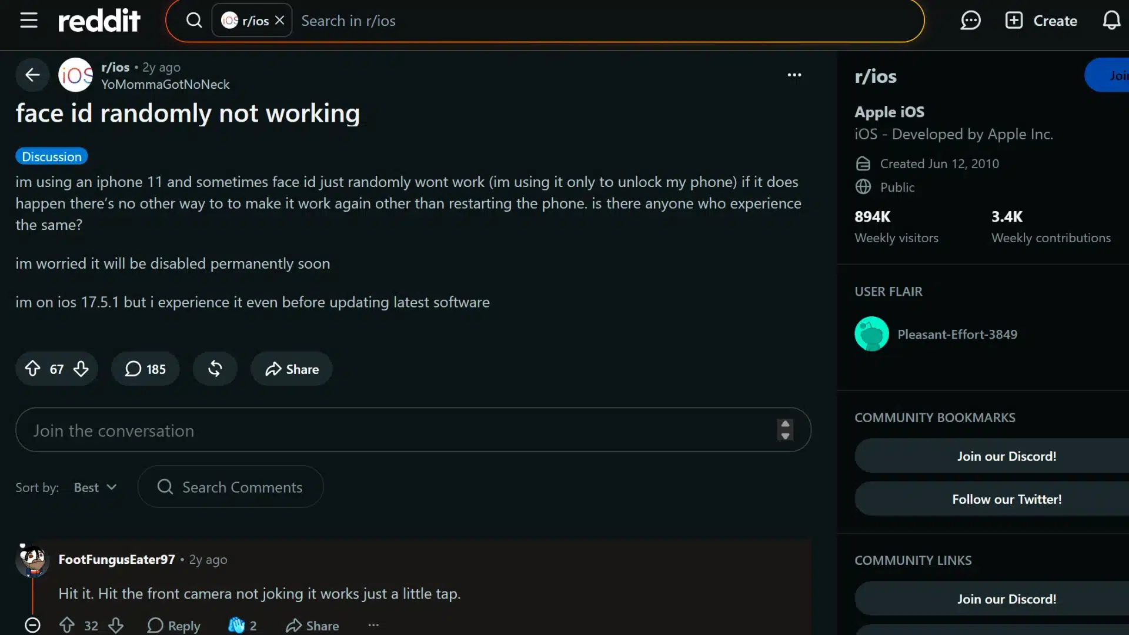Click the Created Jun 12, 2010 text
The width and height of the screenshot is (1129, 635).
coord(939,163)
